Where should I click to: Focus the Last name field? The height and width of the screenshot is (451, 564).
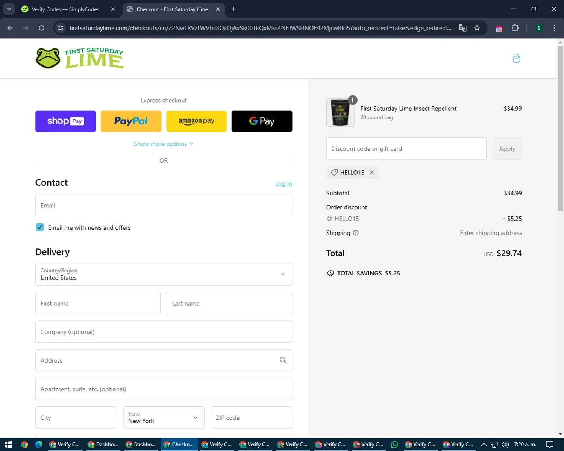[x=229, y=303]
